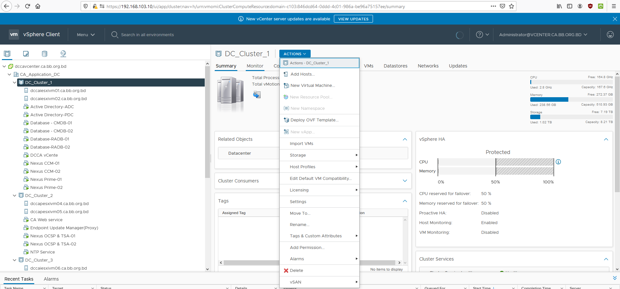620x289 pixels.
Task: Open the Datacenter related object link
Action: point(240,153)
